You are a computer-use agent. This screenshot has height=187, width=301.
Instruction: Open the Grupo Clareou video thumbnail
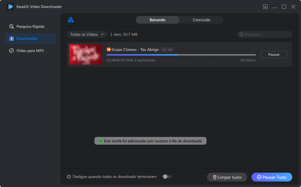86,54
